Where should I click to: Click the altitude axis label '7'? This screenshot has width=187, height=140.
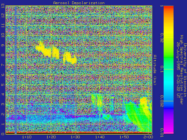3,65
